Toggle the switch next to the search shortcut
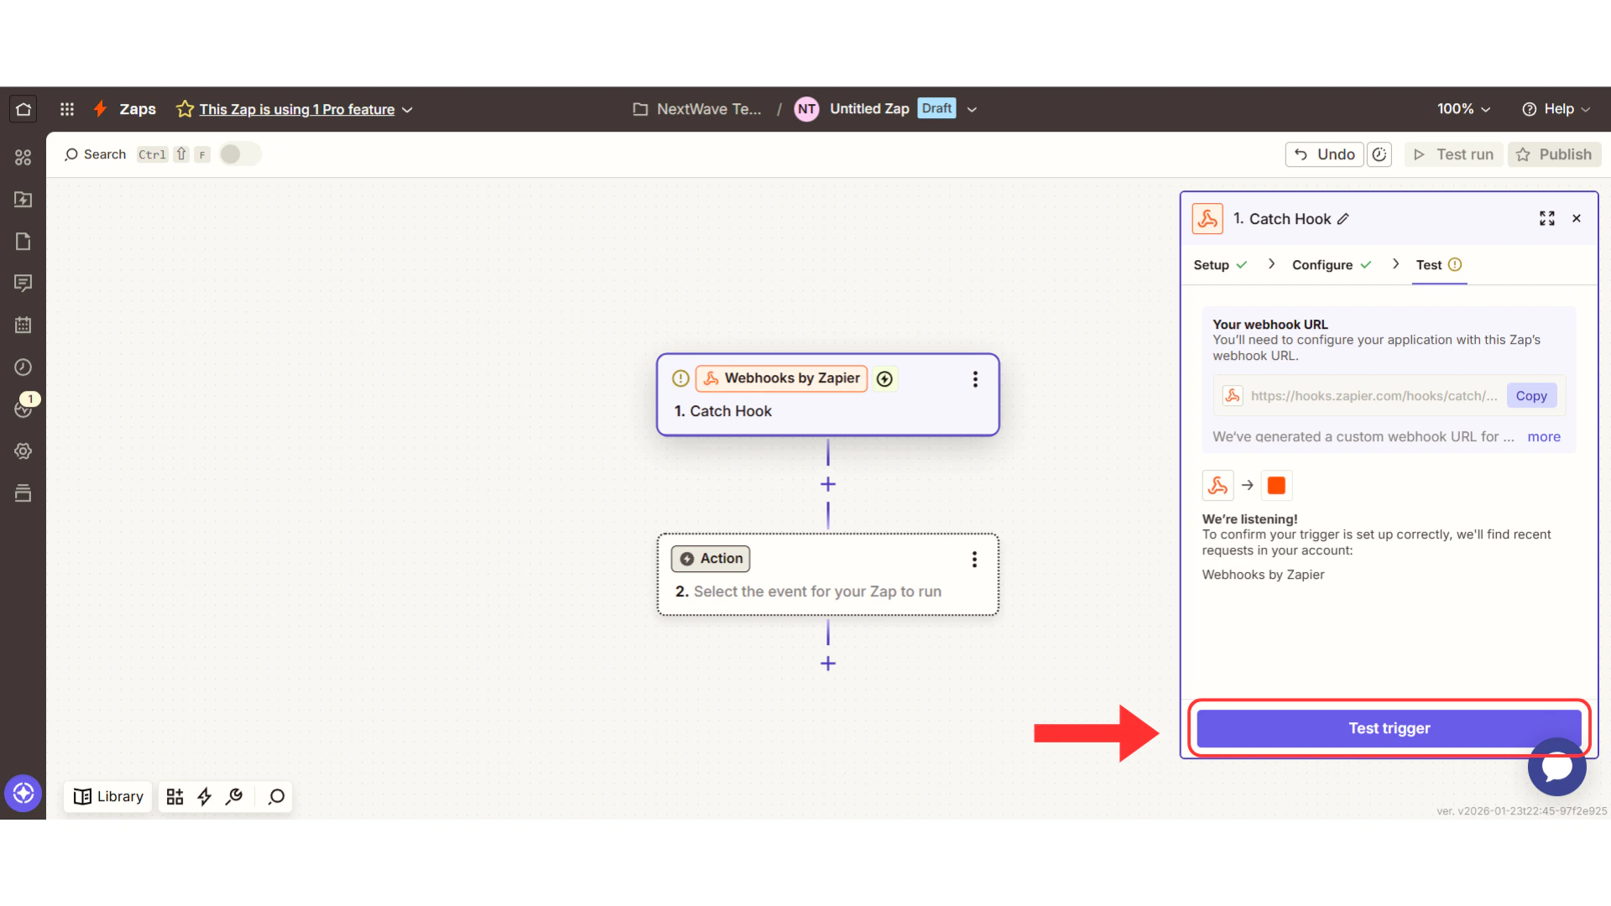 pyautogui.click(x=239, y=154)
